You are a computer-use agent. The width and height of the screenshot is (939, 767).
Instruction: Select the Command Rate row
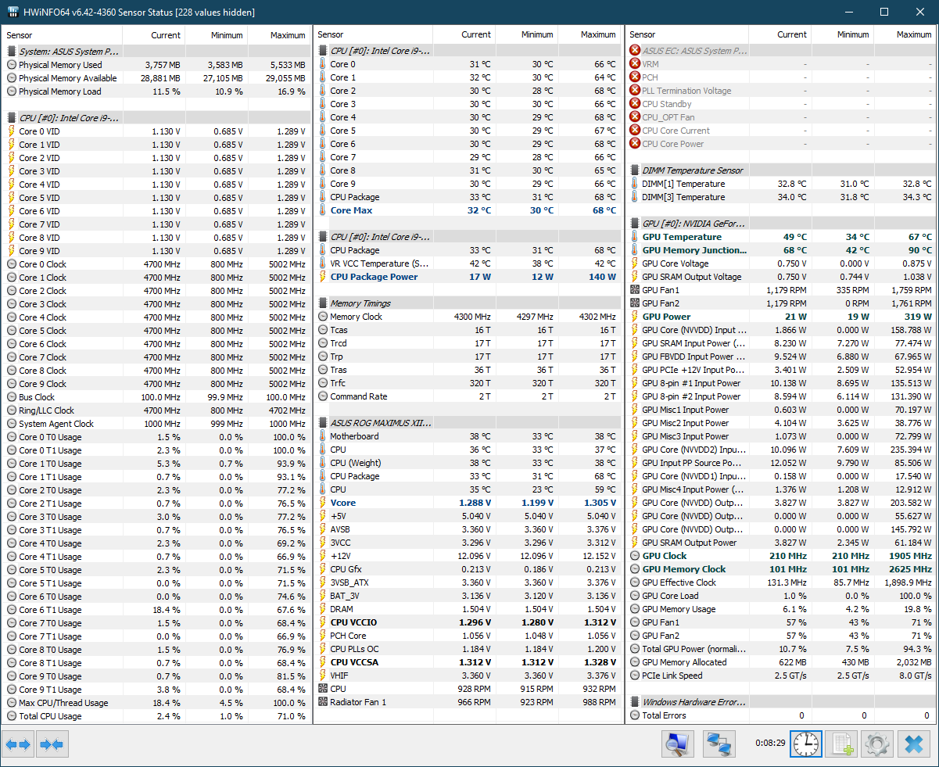click(468, 396)
